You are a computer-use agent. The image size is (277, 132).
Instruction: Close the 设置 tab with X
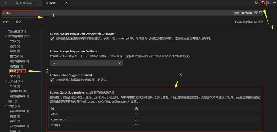pyautogui.click(x=66, y=3)
